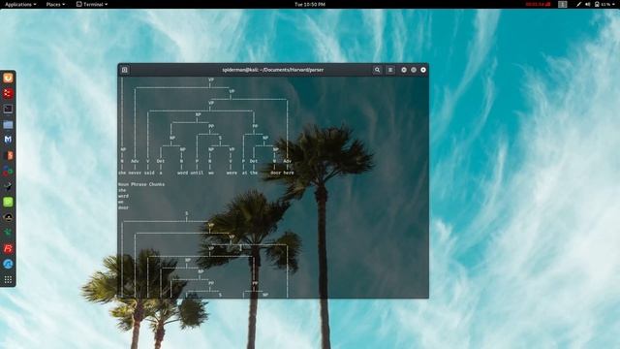Open the red blue and green multicolor icon in dock
The width and height of the screenshot is (620, 349).
pyautogui.click(x=8, y=171)
